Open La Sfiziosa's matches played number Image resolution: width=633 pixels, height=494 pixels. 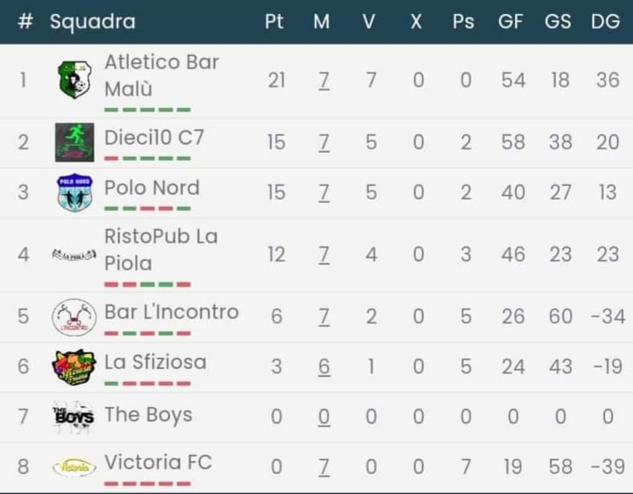pos(324,366)
